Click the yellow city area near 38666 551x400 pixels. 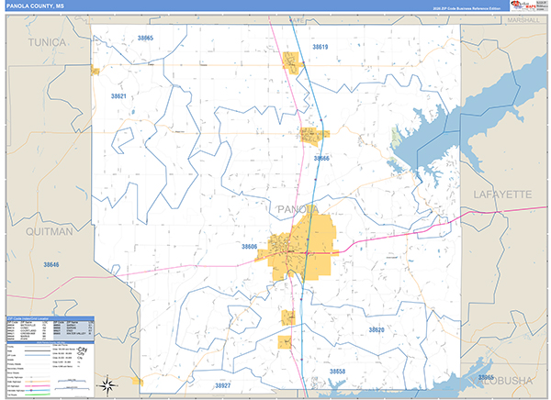tap(313, 136)
